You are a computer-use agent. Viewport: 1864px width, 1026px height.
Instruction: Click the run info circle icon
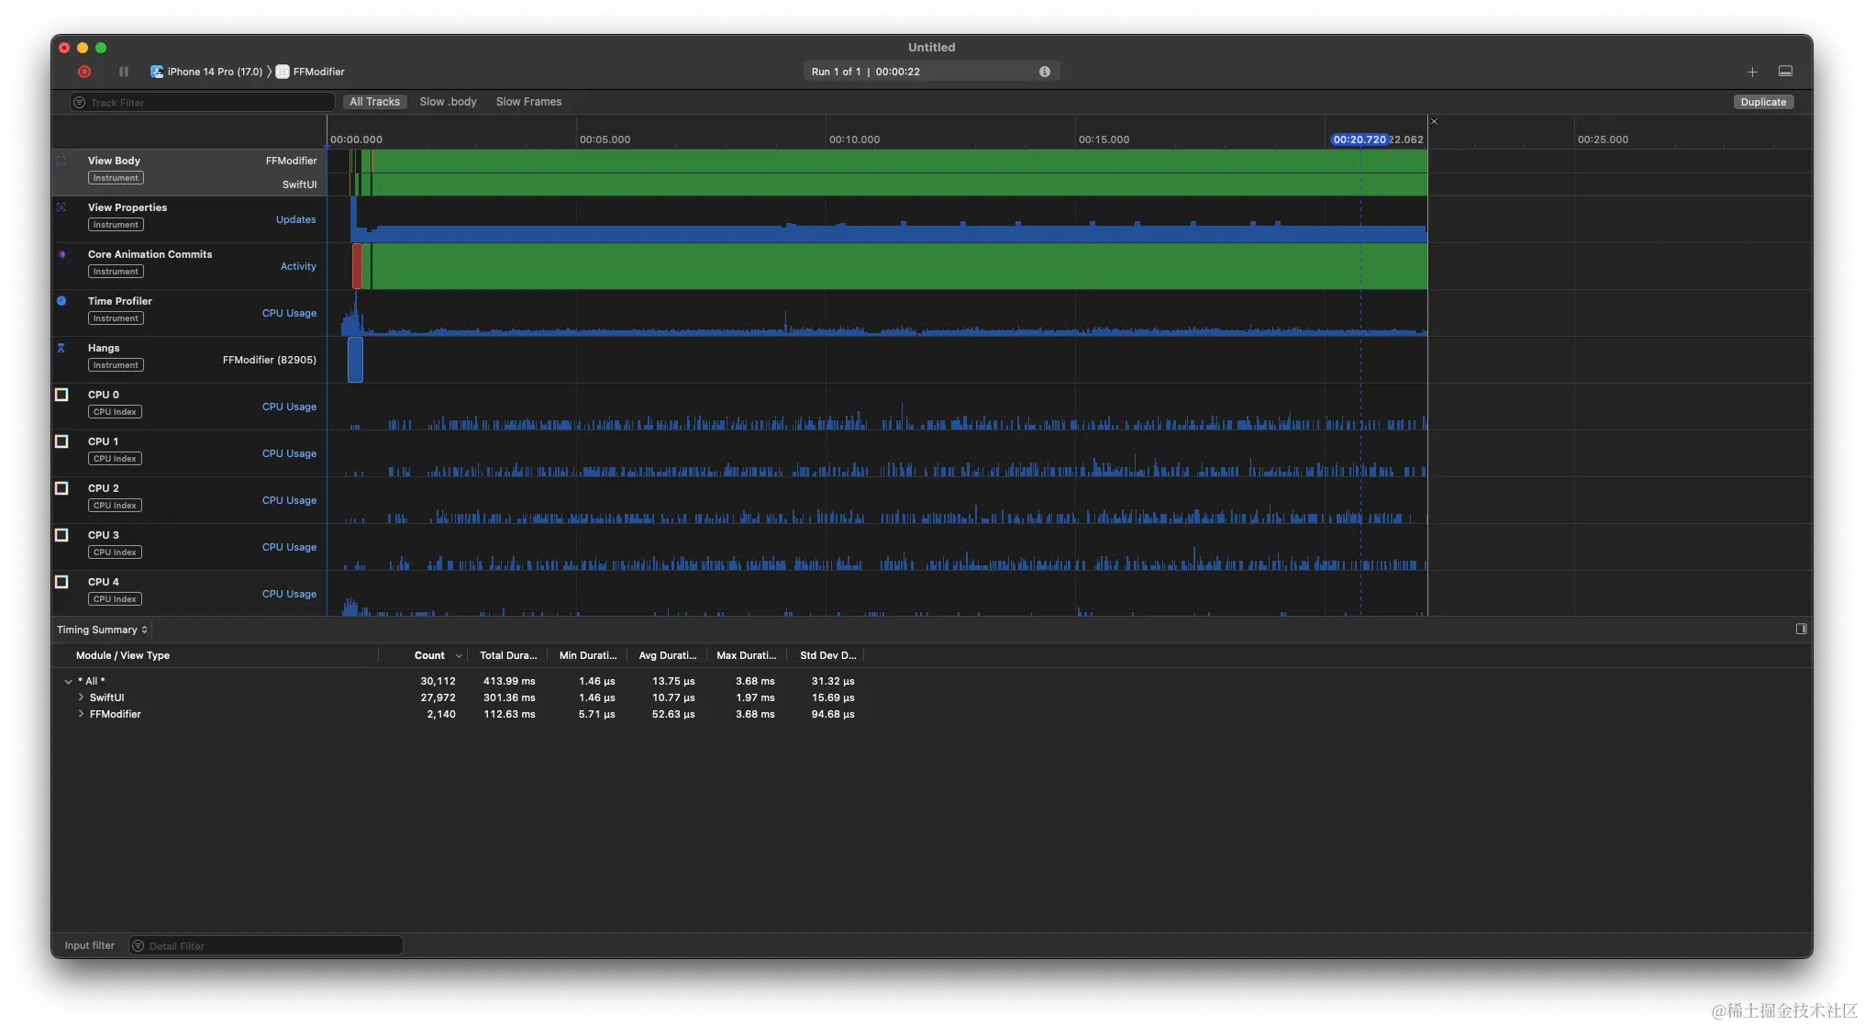tap(1044, 72)
